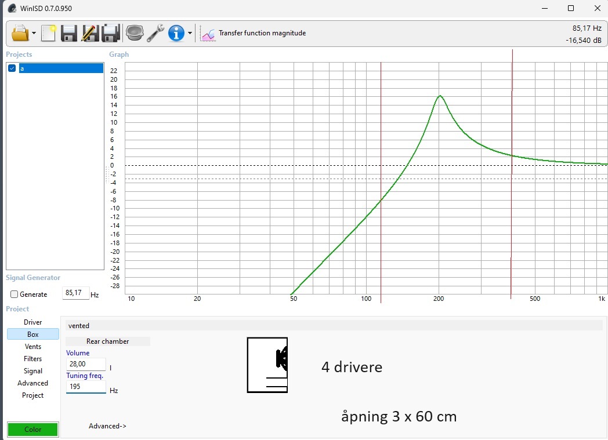This screenshot has height=440, width=608.
Task: Save project with the floppy disk icon
Action: pyautogui.click(x=69, y=33)
